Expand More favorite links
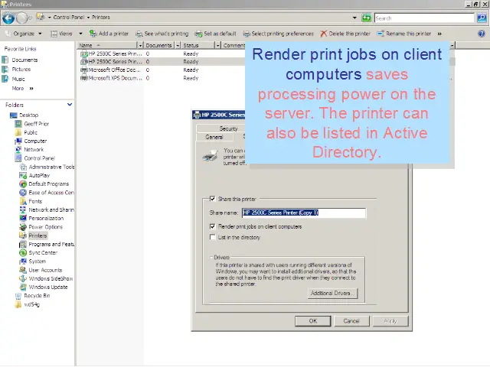Viewport: 490px width, 367px height. point(22,89)
